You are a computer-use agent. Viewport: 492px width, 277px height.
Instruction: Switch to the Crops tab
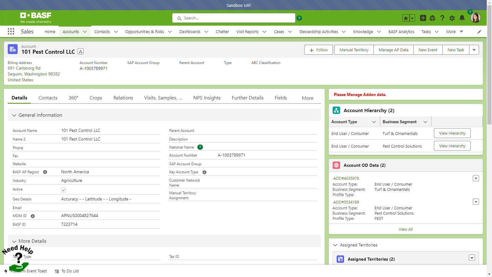coord(96,98)
